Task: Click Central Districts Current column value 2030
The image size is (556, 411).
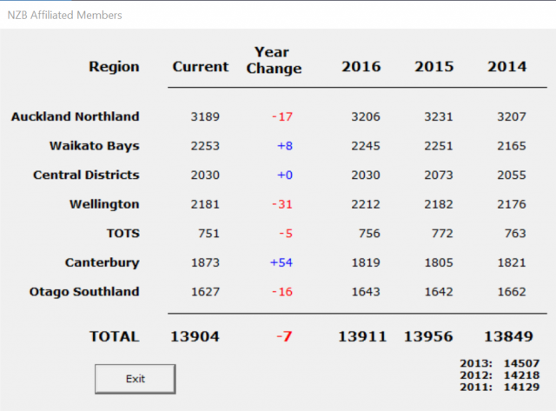Action: pyautogui.click(x=205, y=175)
